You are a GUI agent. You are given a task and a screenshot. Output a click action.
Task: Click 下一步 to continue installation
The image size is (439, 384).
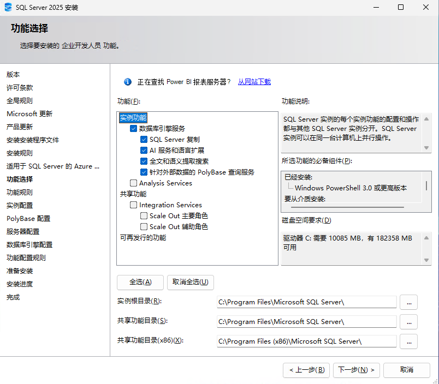(356, 370)
